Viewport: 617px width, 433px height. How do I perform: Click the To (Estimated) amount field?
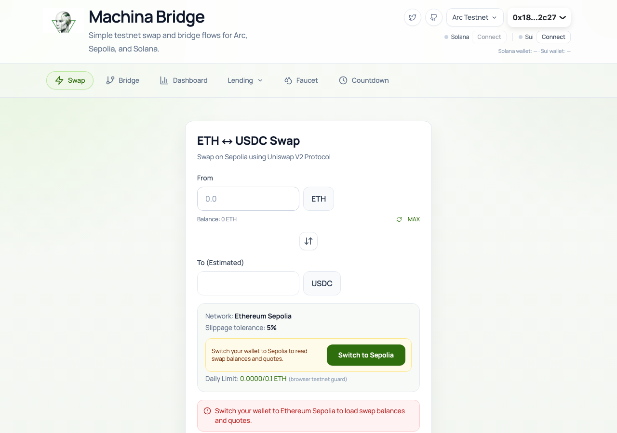coord(248,283)
